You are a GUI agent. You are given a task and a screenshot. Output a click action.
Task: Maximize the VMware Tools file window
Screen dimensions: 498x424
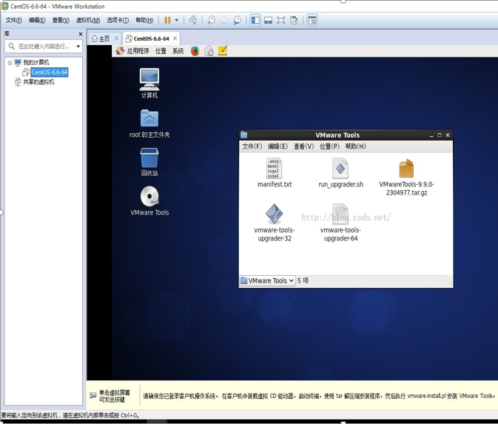click(440, 135)
